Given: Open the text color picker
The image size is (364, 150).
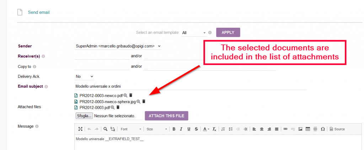Looking at the screenshot, I should [x=206, y=129].
